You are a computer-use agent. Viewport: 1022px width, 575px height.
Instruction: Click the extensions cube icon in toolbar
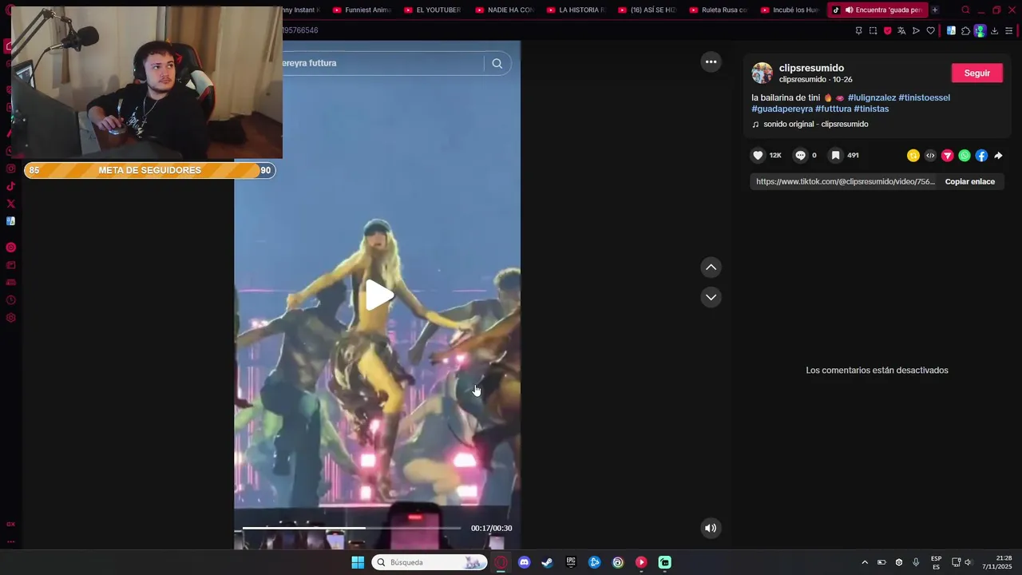pos(965,30)
